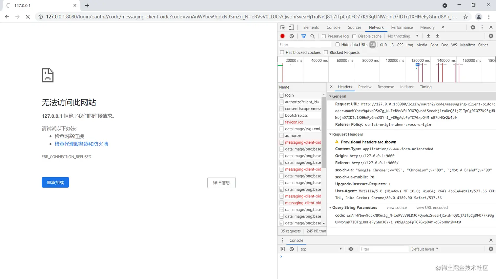The image size is (496, 279).
Task: Filter requests by CSS
Action: pyautogui.click(x=400, y=45)
